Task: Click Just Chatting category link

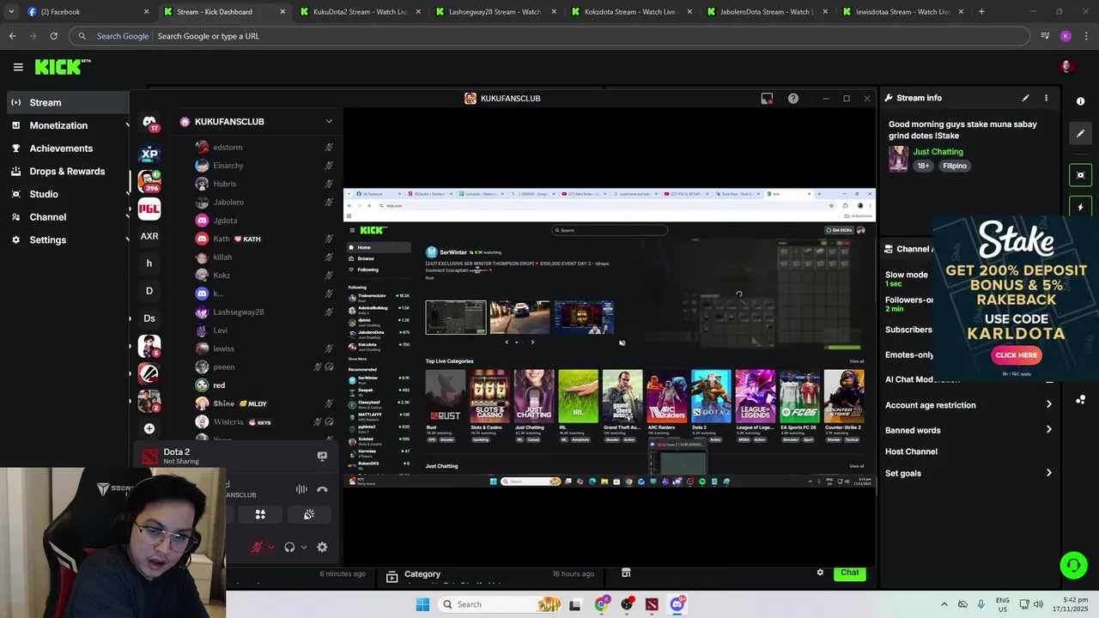Action: point(938,152)
